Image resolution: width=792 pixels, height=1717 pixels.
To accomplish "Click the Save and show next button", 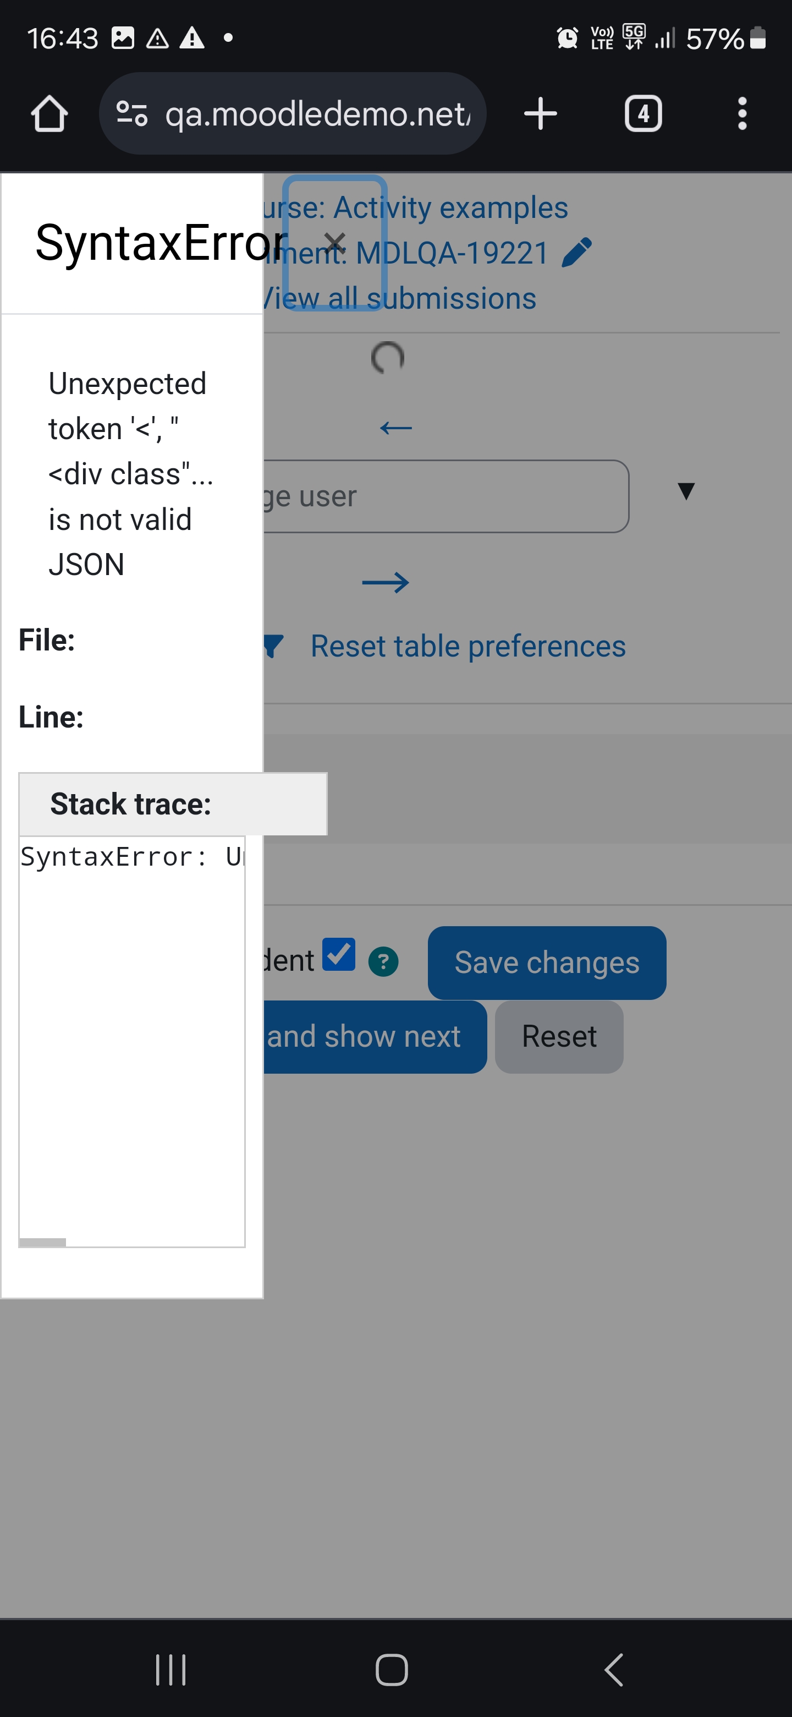I will (x=375, y=1036).
